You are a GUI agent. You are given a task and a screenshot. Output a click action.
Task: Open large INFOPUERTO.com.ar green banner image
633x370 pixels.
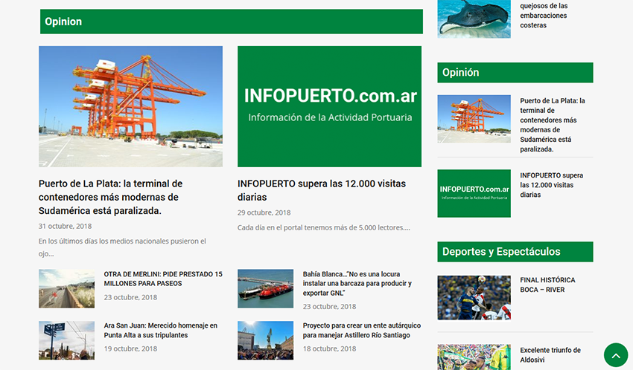[x=329, y=106]
